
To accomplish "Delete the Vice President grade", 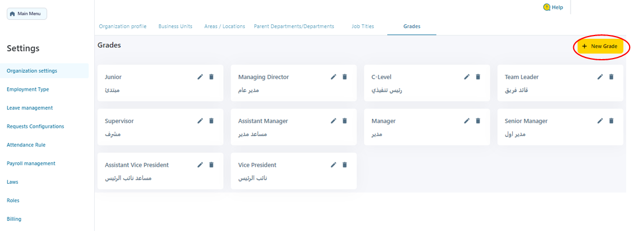I will [x=345, y=165].
